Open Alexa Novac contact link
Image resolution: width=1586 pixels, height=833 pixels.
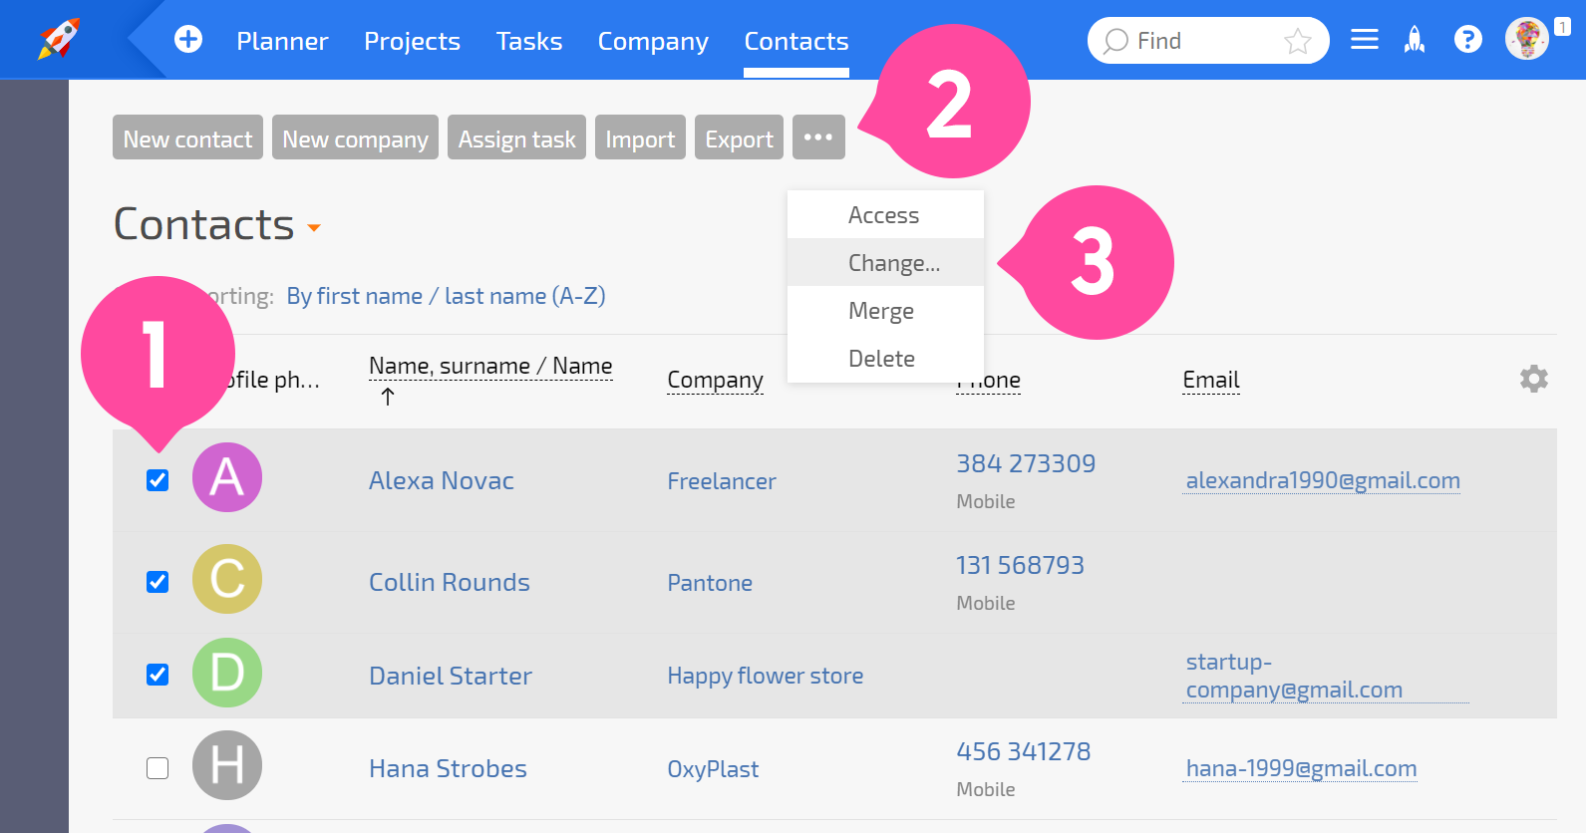click(442, 480)
